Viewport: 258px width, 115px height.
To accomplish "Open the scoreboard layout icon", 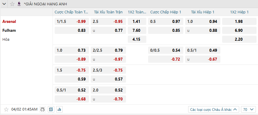I will coord(51,109).
